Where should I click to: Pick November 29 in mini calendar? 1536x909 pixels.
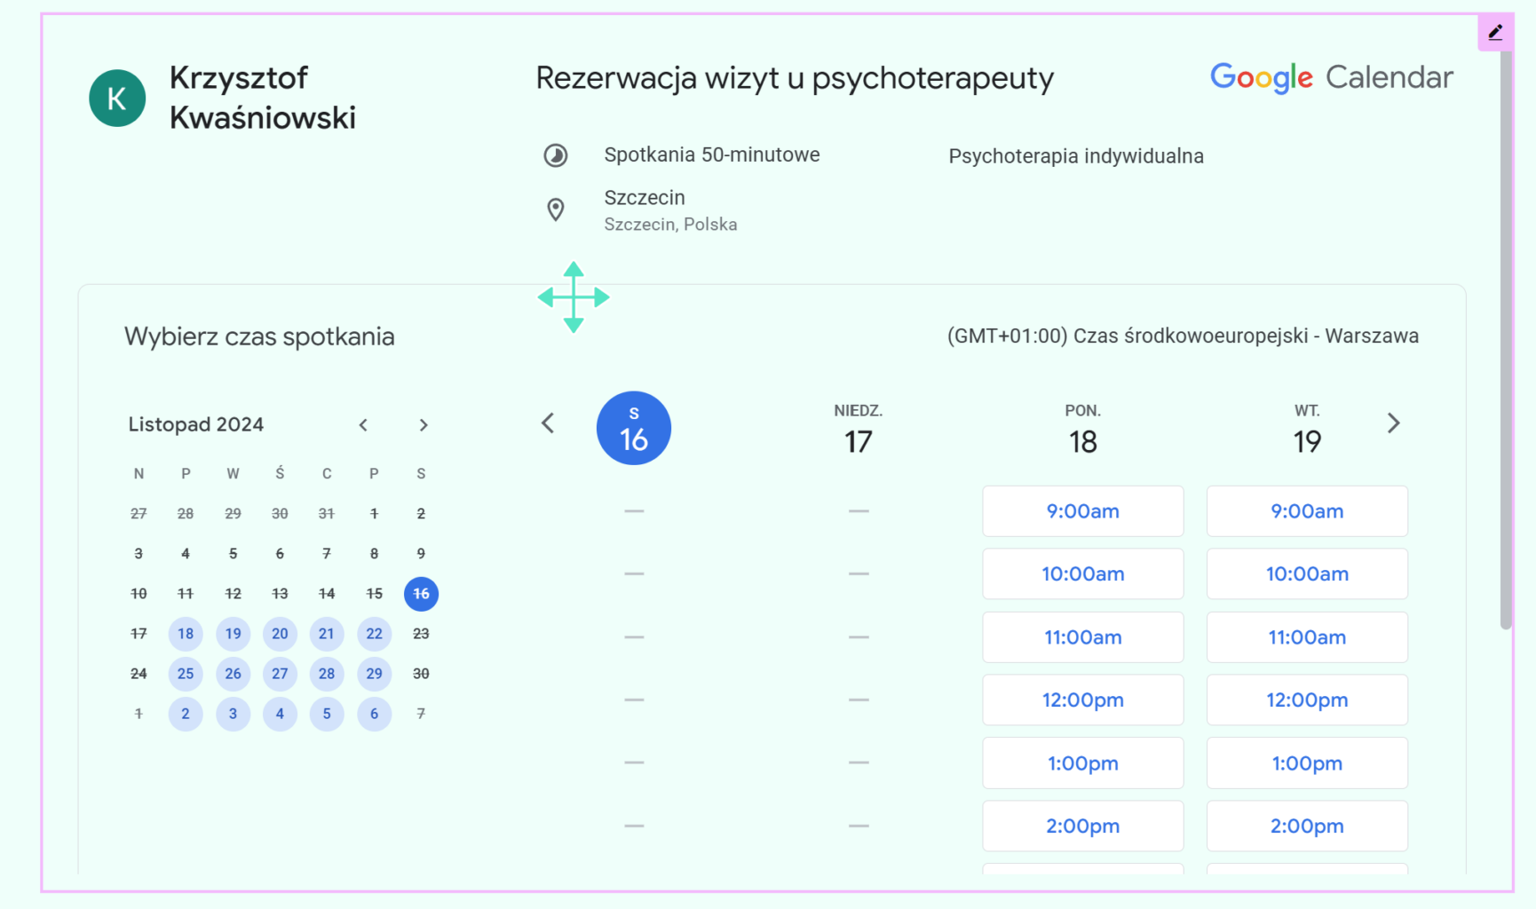(374, 674)
